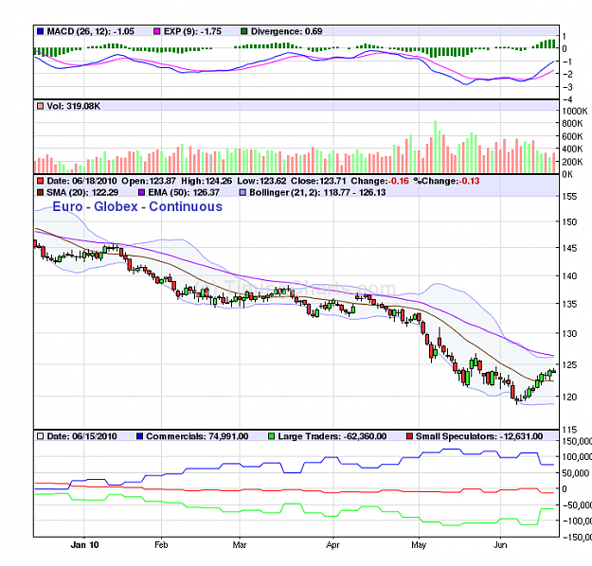Click the brown SMA (20) legend swatch

pos(41,192)
